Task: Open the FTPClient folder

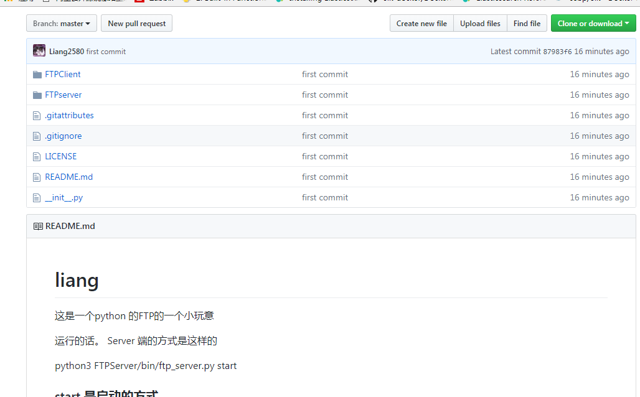Action: [x=63, y=74]
